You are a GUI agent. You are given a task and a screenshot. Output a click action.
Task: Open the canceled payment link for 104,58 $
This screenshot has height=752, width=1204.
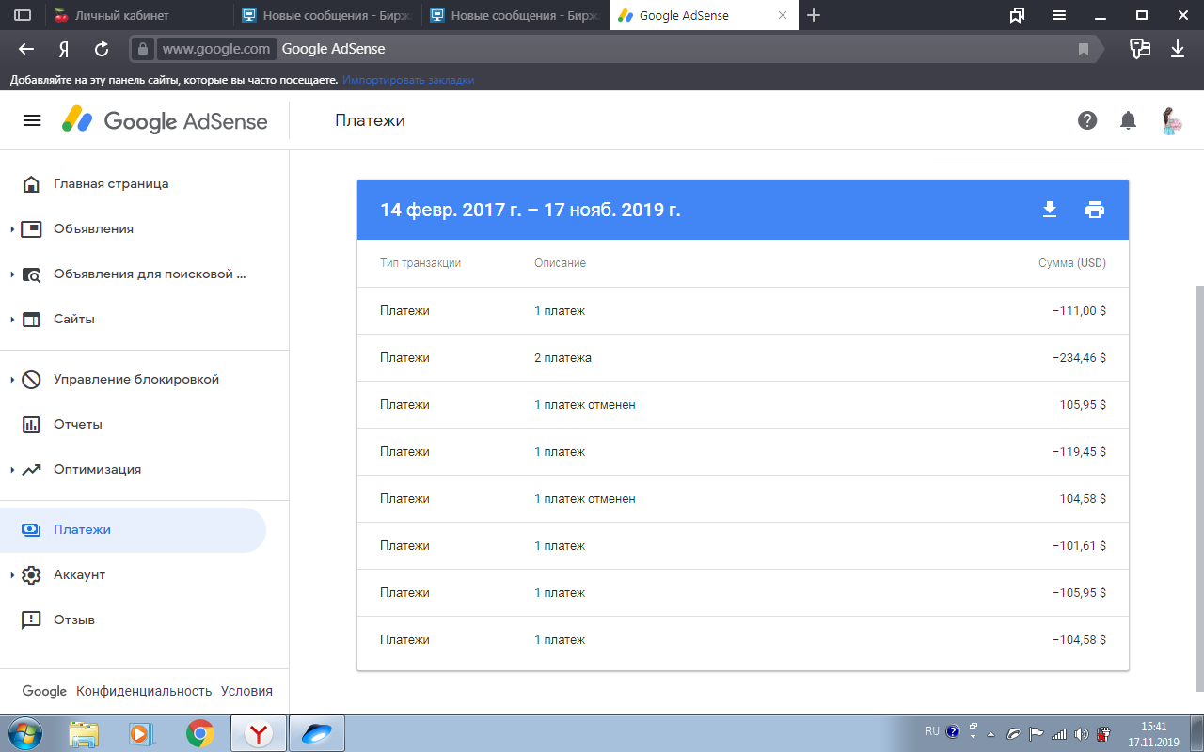tap(585, 499)
